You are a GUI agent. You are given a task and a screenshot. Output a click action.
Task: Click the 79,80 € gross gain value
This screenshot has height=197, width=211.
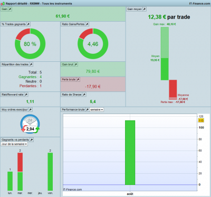pos(93,71)
